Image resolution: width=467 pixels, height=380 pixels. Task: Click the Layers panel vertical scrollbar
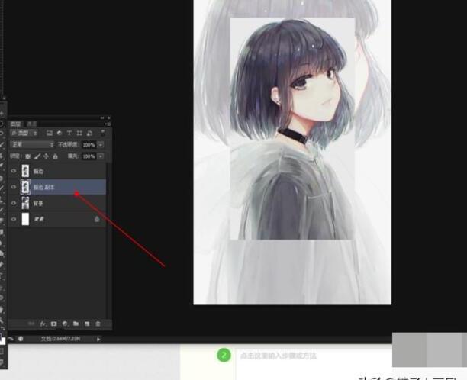click(108, 240)
